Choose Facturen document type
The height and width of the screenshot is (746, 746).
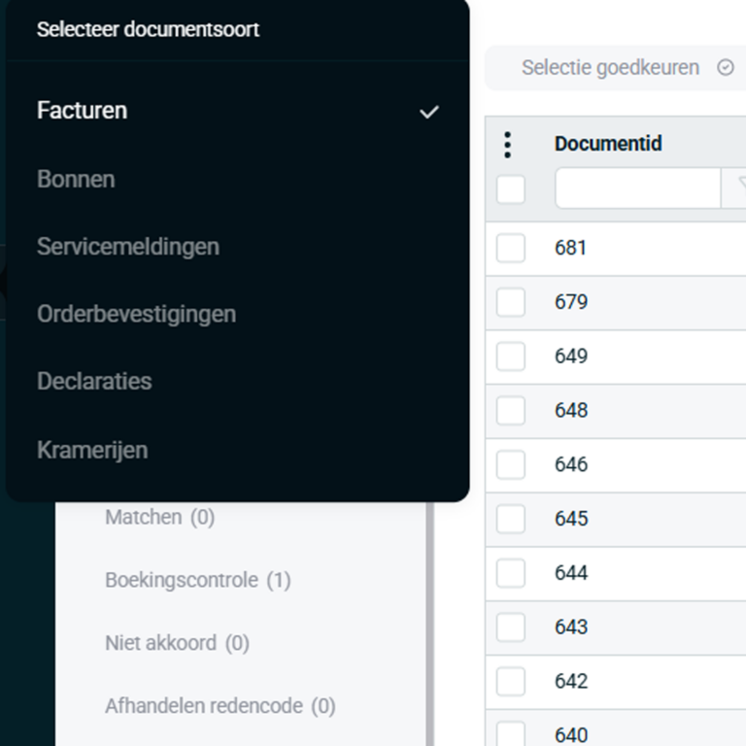[83, 111]
